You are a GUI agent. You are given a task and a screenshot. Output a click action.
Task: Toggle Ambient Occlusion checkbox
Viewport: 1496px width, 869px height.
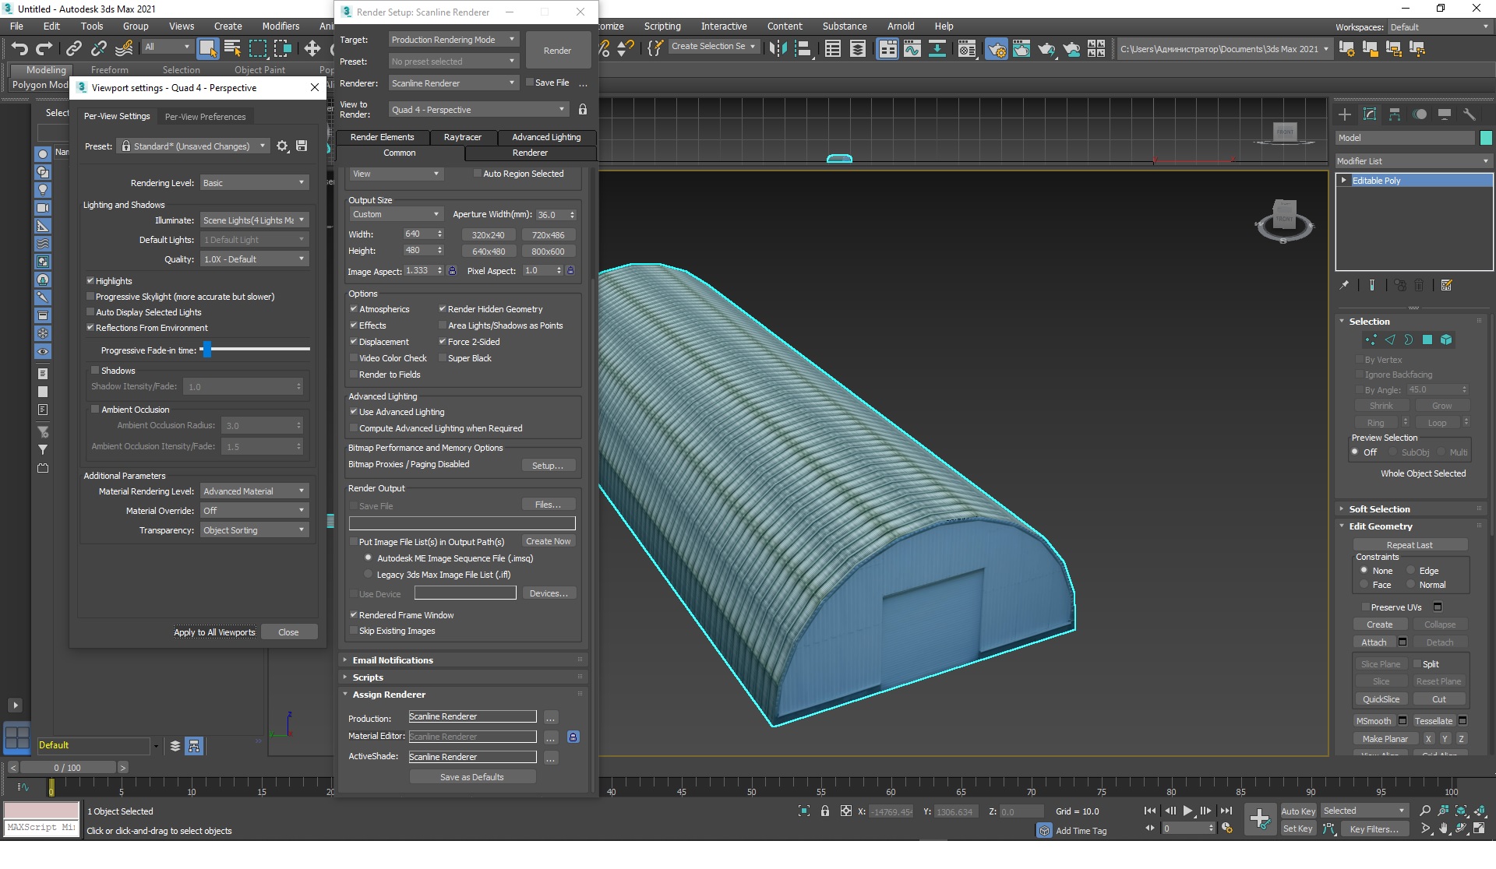95,410
